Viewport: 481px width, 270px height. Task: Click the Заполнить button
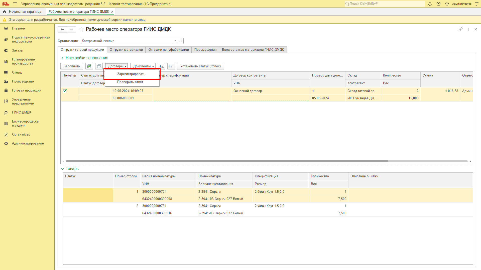72,66
